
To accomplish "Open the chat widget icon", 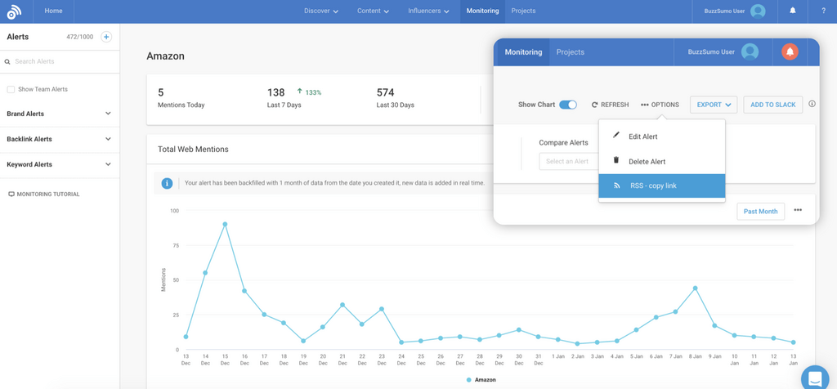I will pyautogui.click(x=814, y=378).
